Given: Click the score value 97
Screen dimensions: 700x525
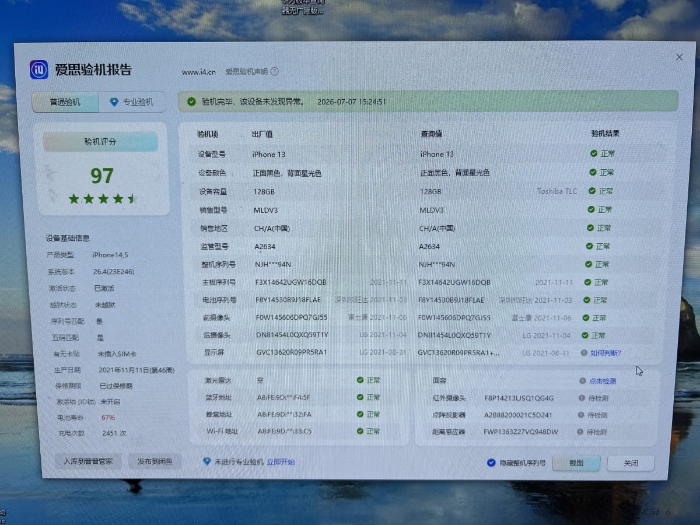Looking at the screenshot, I should (x=102, y=176).
